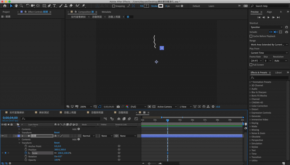Image resolution: width=290 pixels, height=165 pixels.
Task: Click the Stroke color swatch
Action: point(161,6)
